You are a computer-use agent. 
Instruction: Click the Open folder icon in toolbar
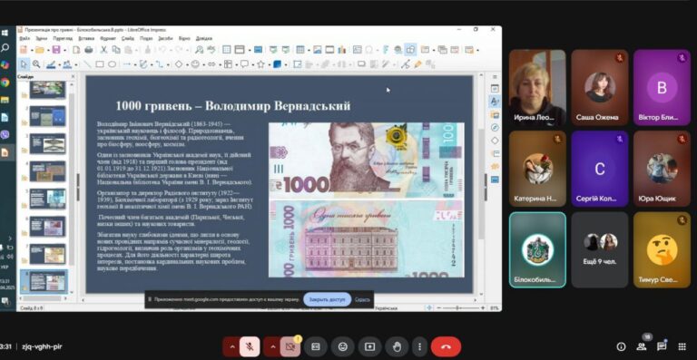point(40,50)
